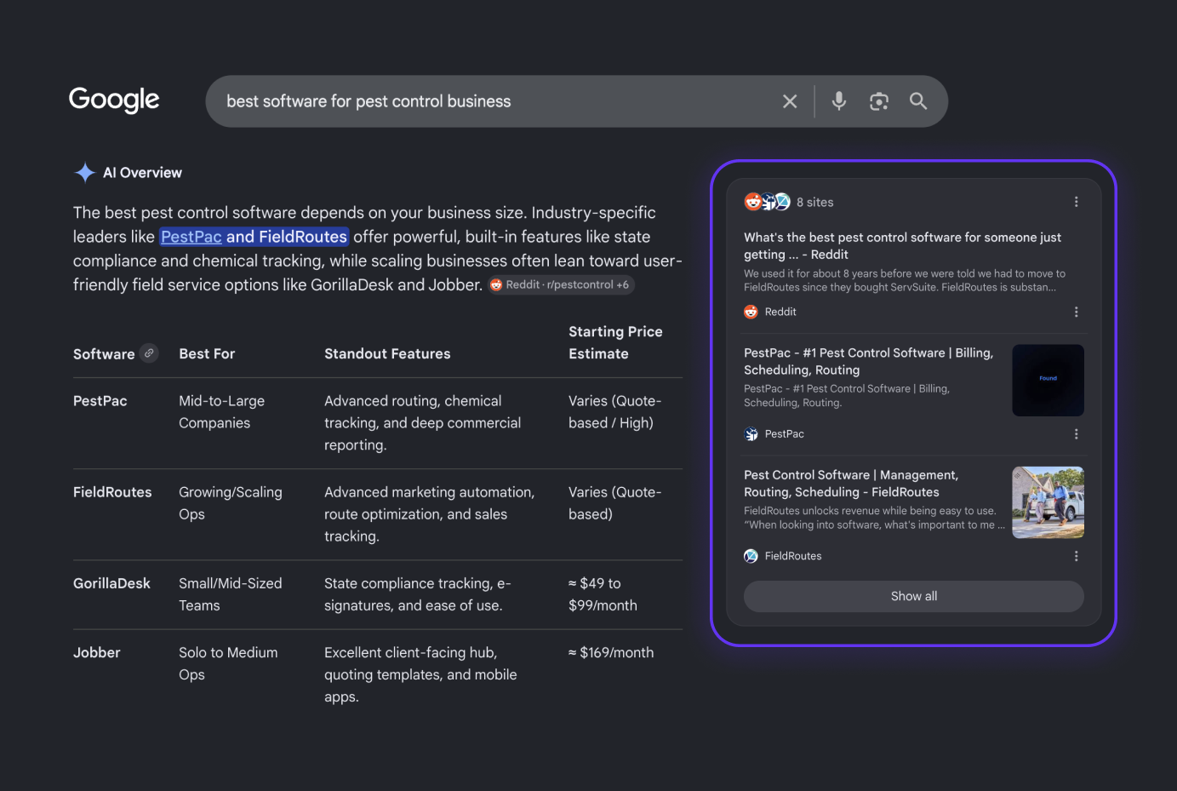Click the Software column header
The image size is (1177, 791).
(104, 353)
